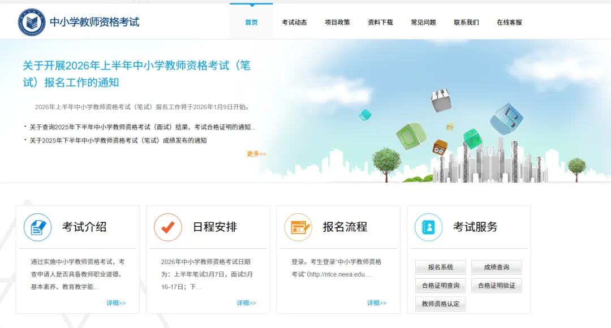
Task: Click the 报名流程 form icon
Action: click(299, 227)
